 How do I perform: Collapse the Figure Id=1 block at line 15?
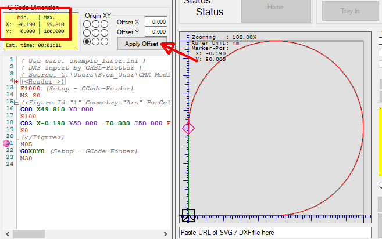[x=16, y=102]
